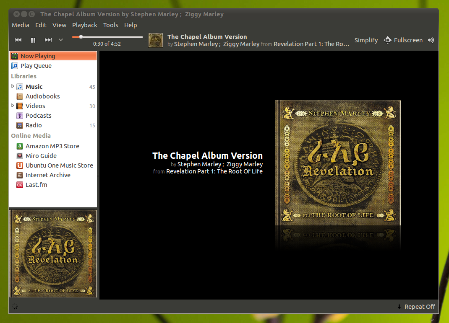Open the Tools menu
The height and width of the screenshot is (323, 449).
click(110, 25)
